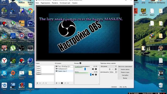Select GeForce Experience desktop icon
This screenshot has height=94, width=167.
13,62
